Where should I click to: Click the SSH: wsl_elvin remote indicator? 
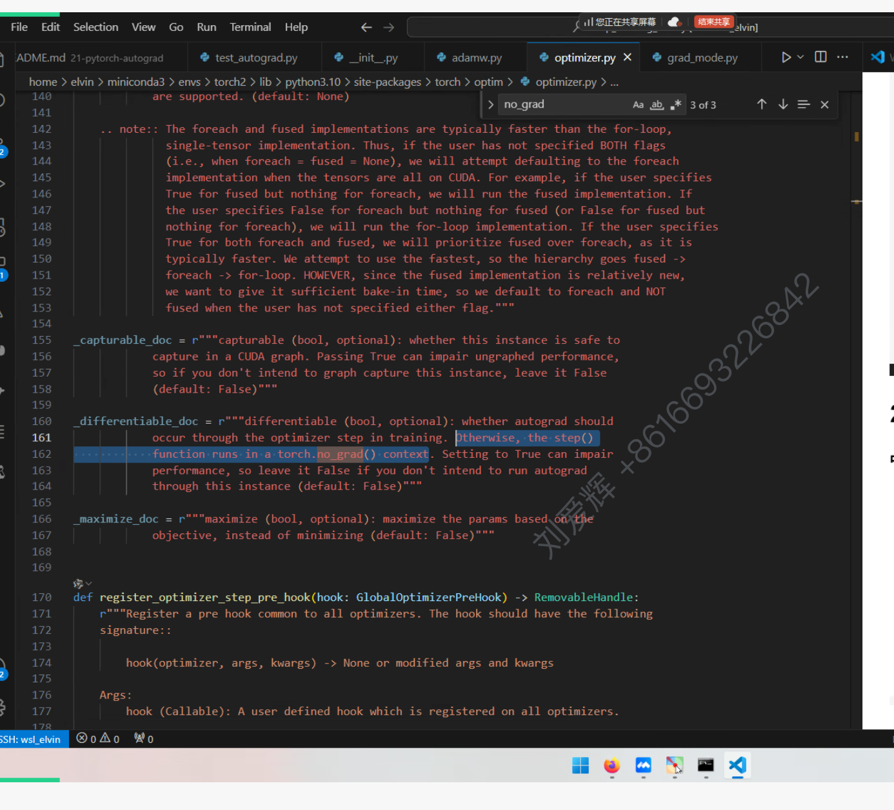tap(30, 739)
